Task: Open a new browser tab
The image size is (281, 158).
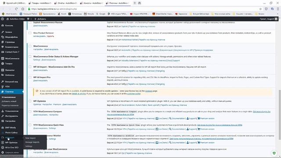Action: (135, 3)
